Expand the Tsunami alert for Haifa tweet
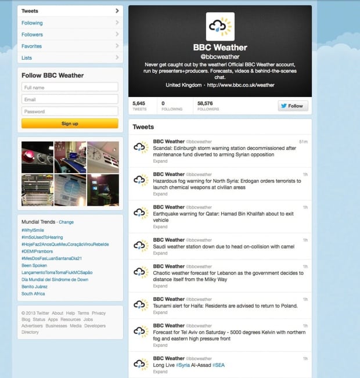 160,312
